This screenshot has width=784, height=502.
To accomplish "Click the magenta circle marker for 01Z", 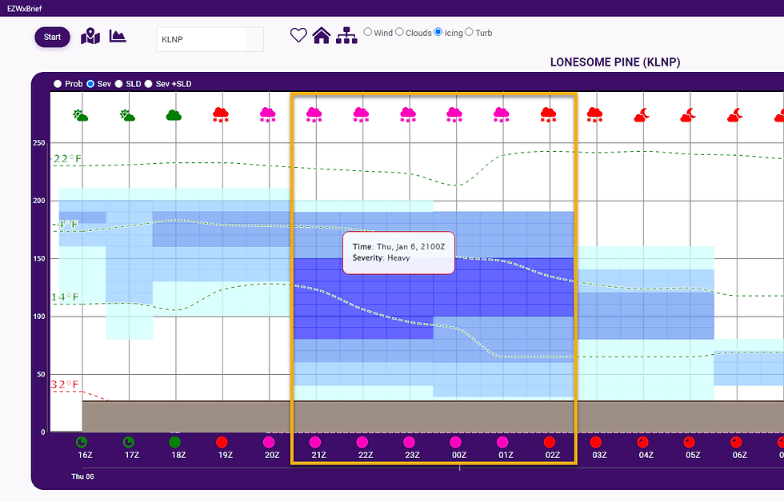I will (502, 442).
